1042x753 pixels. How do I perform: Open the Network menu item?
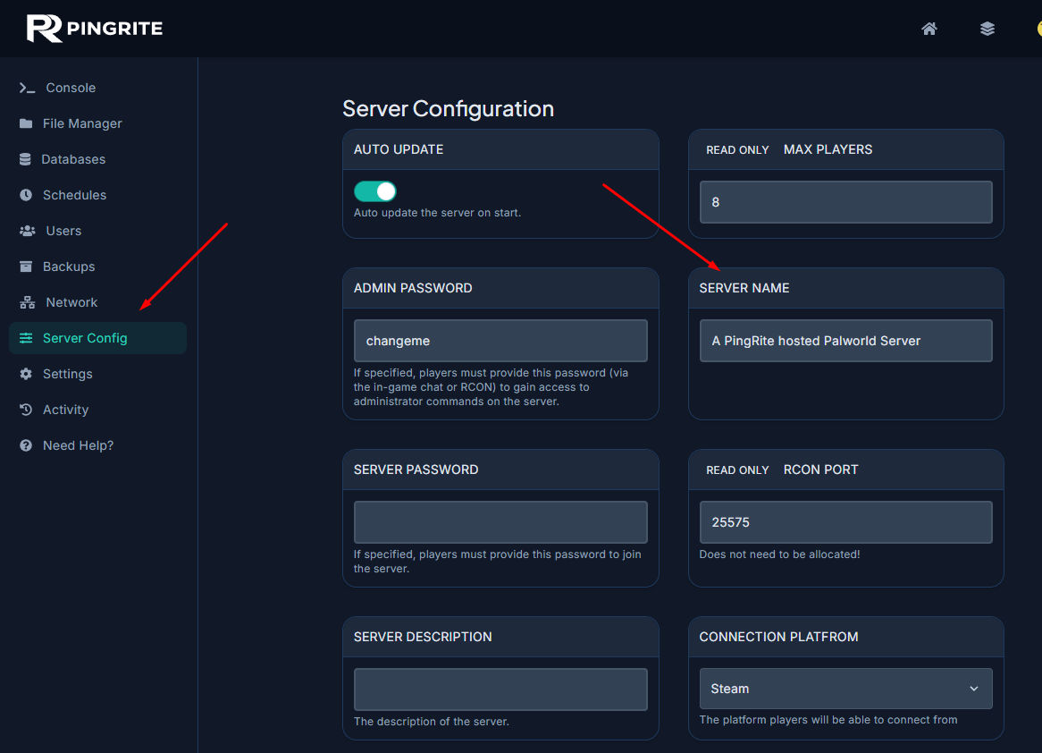71,302
